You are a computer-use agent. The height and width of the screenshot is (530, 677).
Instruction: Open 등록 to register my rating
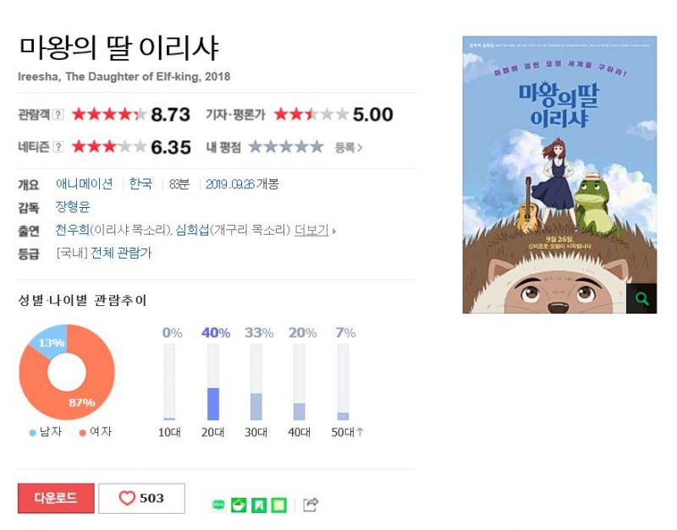pyautogui.click(x=349, y=147)
